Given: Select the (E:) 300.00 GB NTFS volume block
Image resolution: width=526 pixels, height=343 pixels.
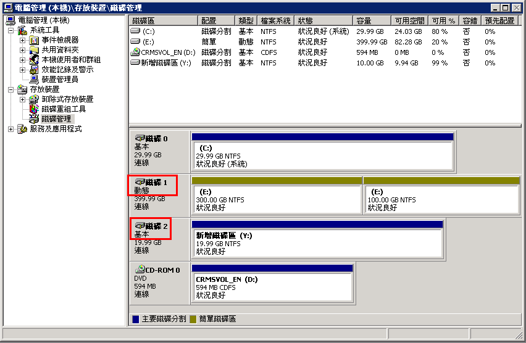Looking at the screenshot, I should [277, 199].
